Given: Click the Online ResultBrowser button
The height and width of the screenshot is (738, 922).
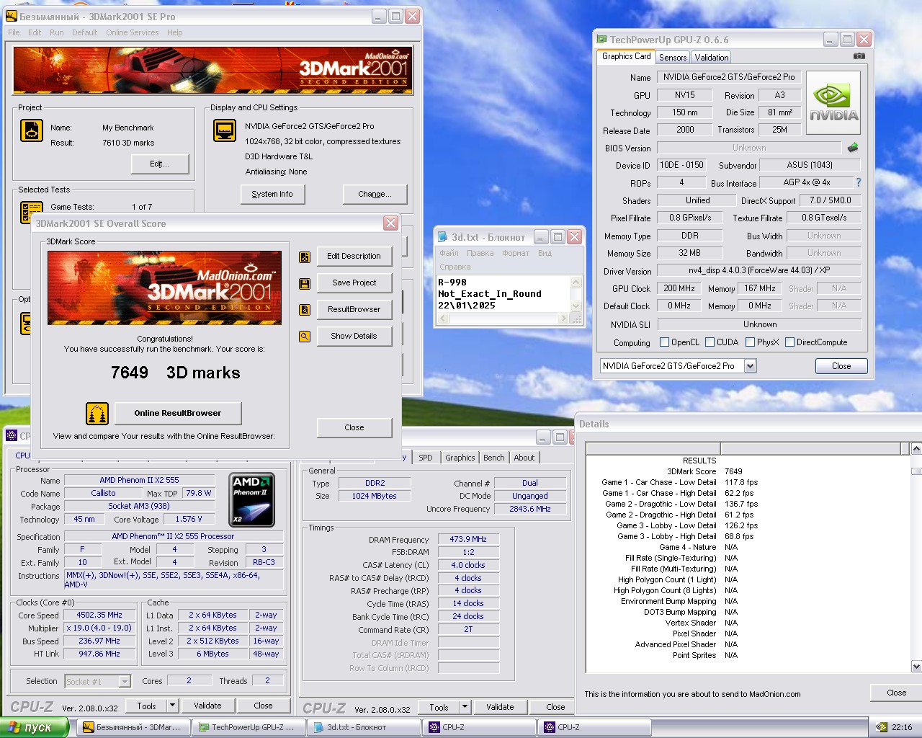Looking at the screenshot, I should (178, 413).
